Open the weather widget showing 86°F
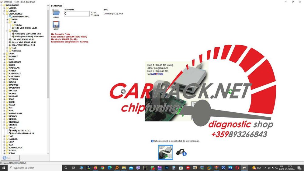Viewport: 304px width, 171px height. (x=257, y=168)
